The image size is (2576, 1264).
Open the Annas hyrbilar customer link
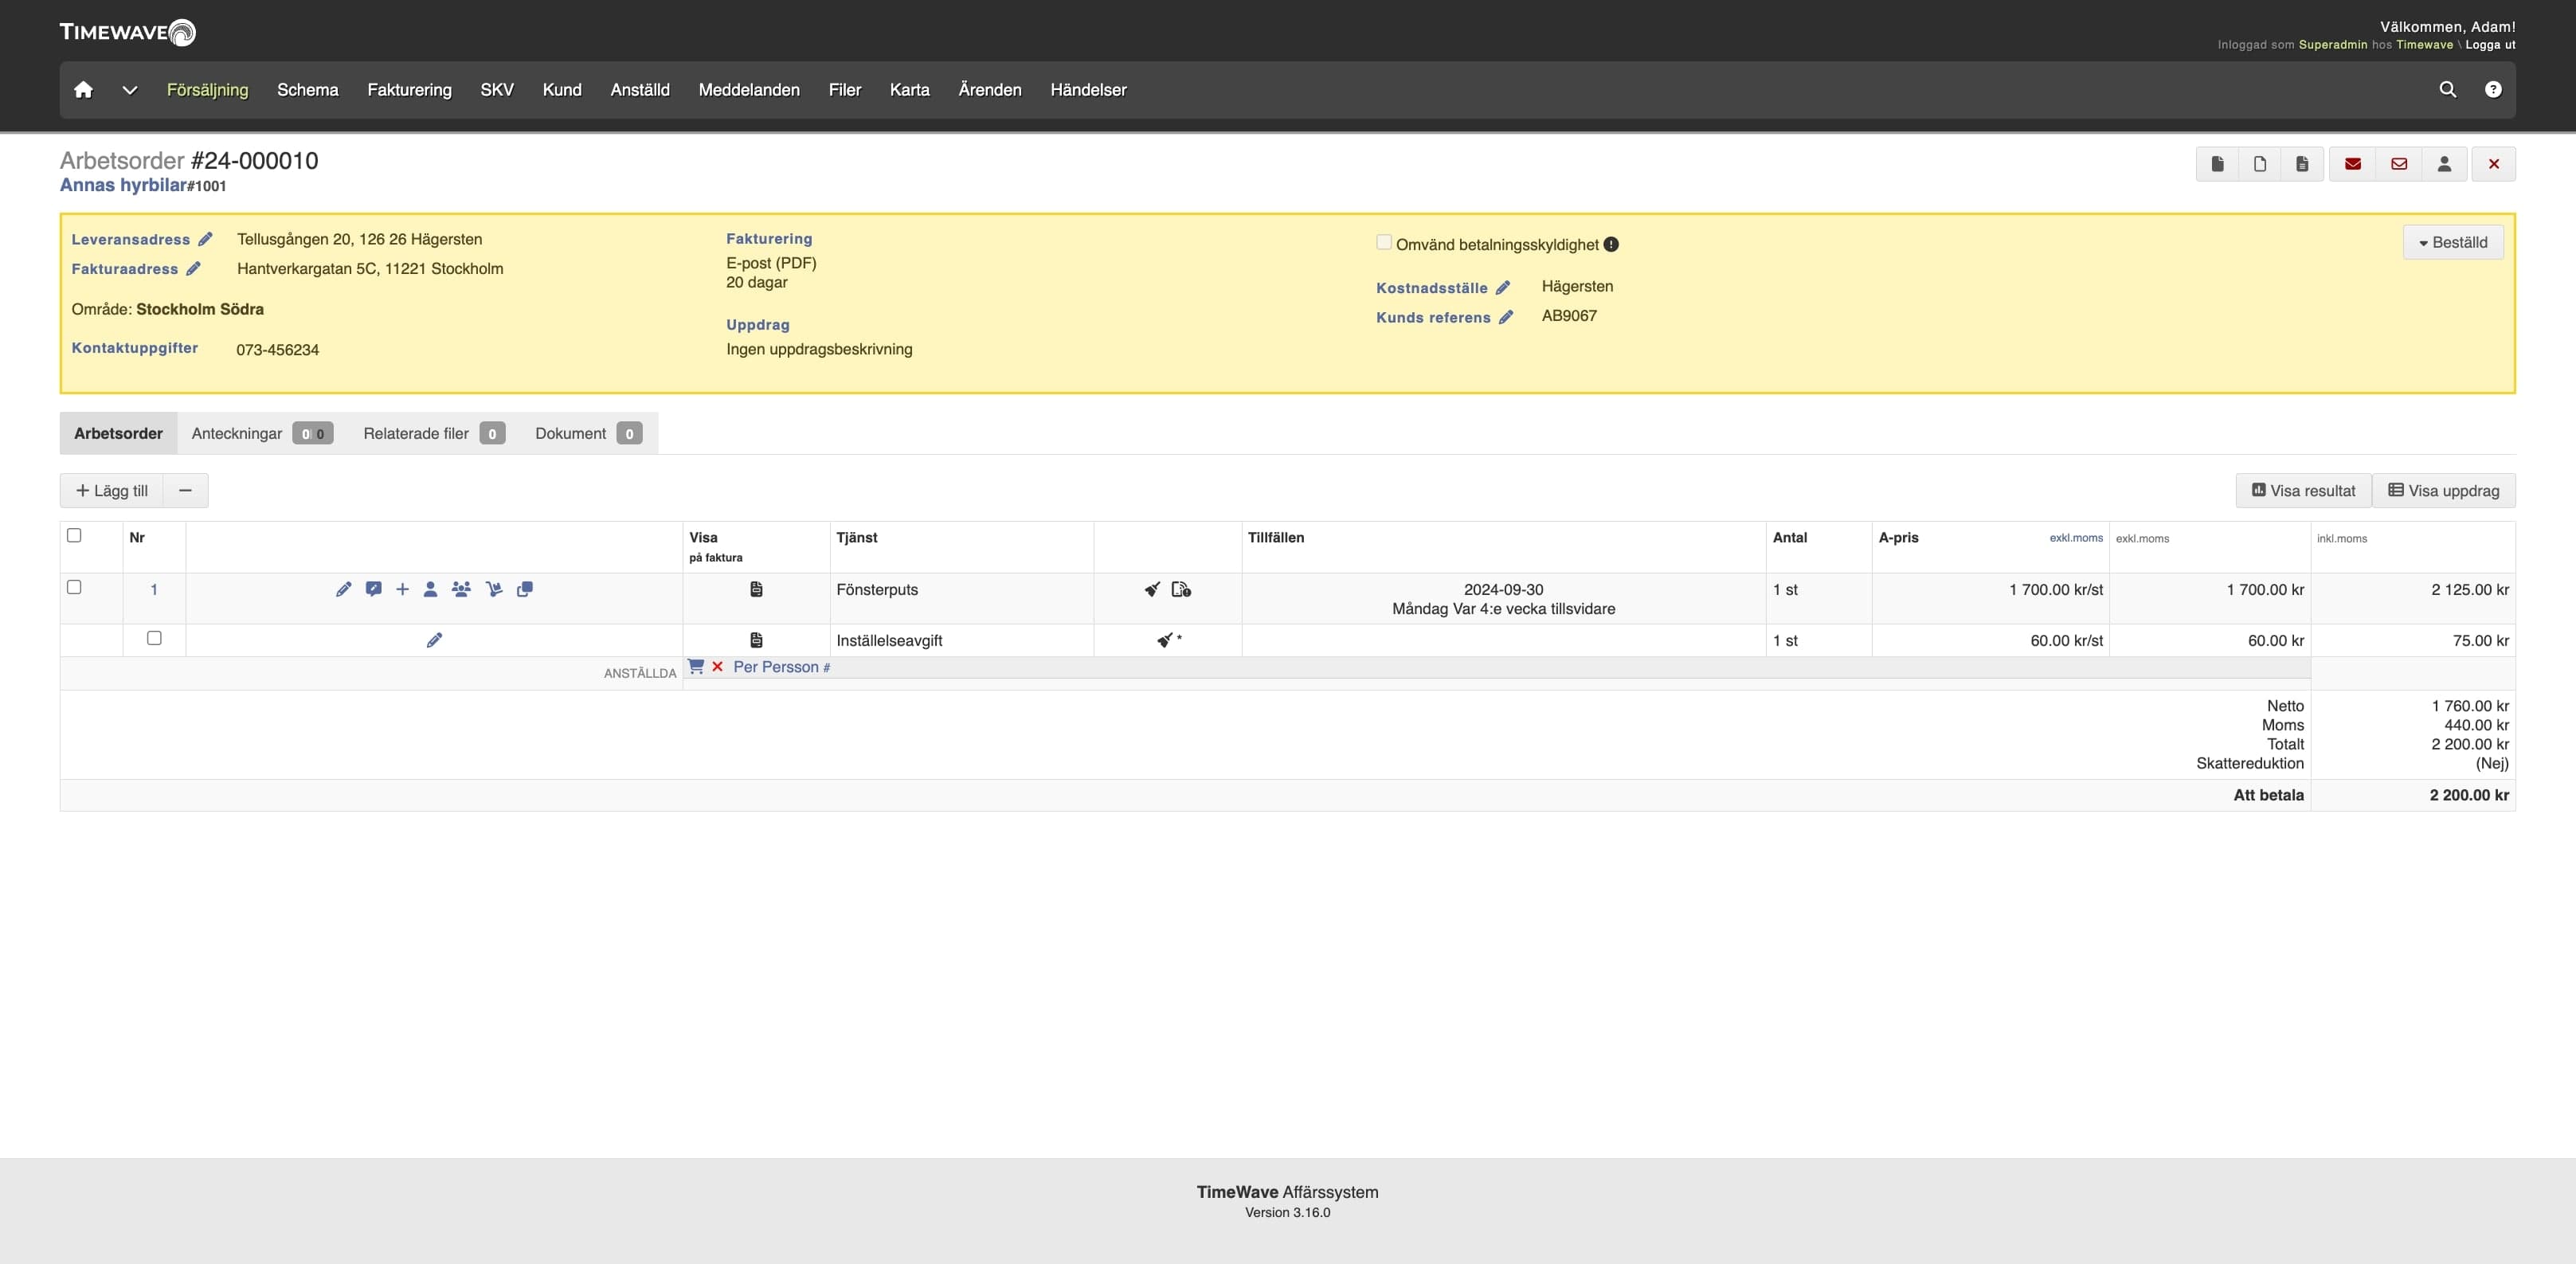[123, 185]
